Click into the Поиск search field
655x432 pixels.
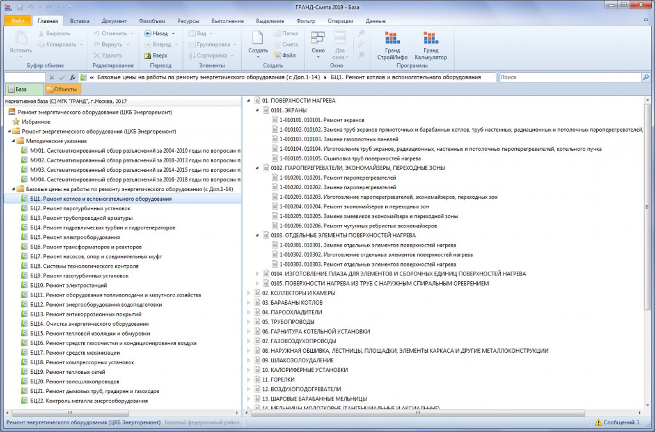coord(570,77)
